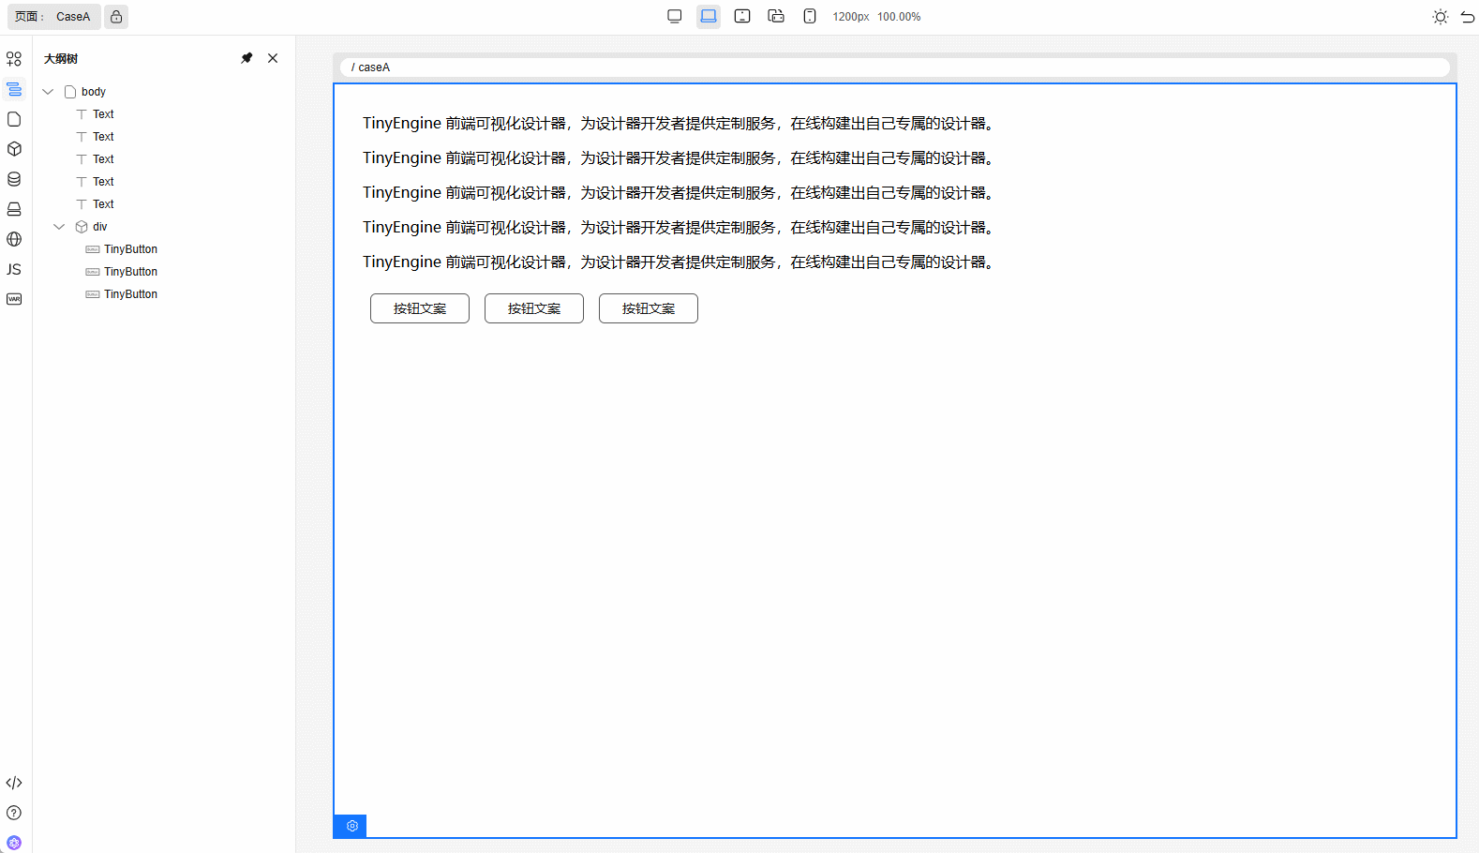This screenshot has height=853, width=1479.
Task: Pin the outline tree panel
Action: (x=246, y=58)
